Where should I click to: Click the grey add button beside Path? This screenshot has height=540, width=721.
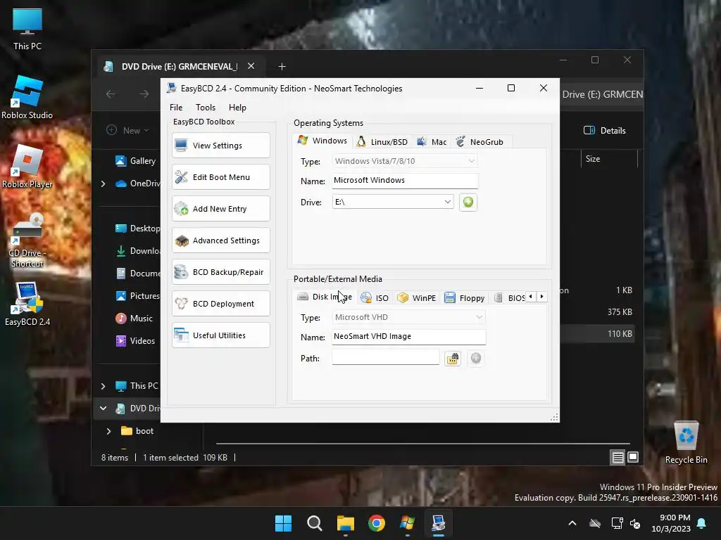[x=476, y=358]
